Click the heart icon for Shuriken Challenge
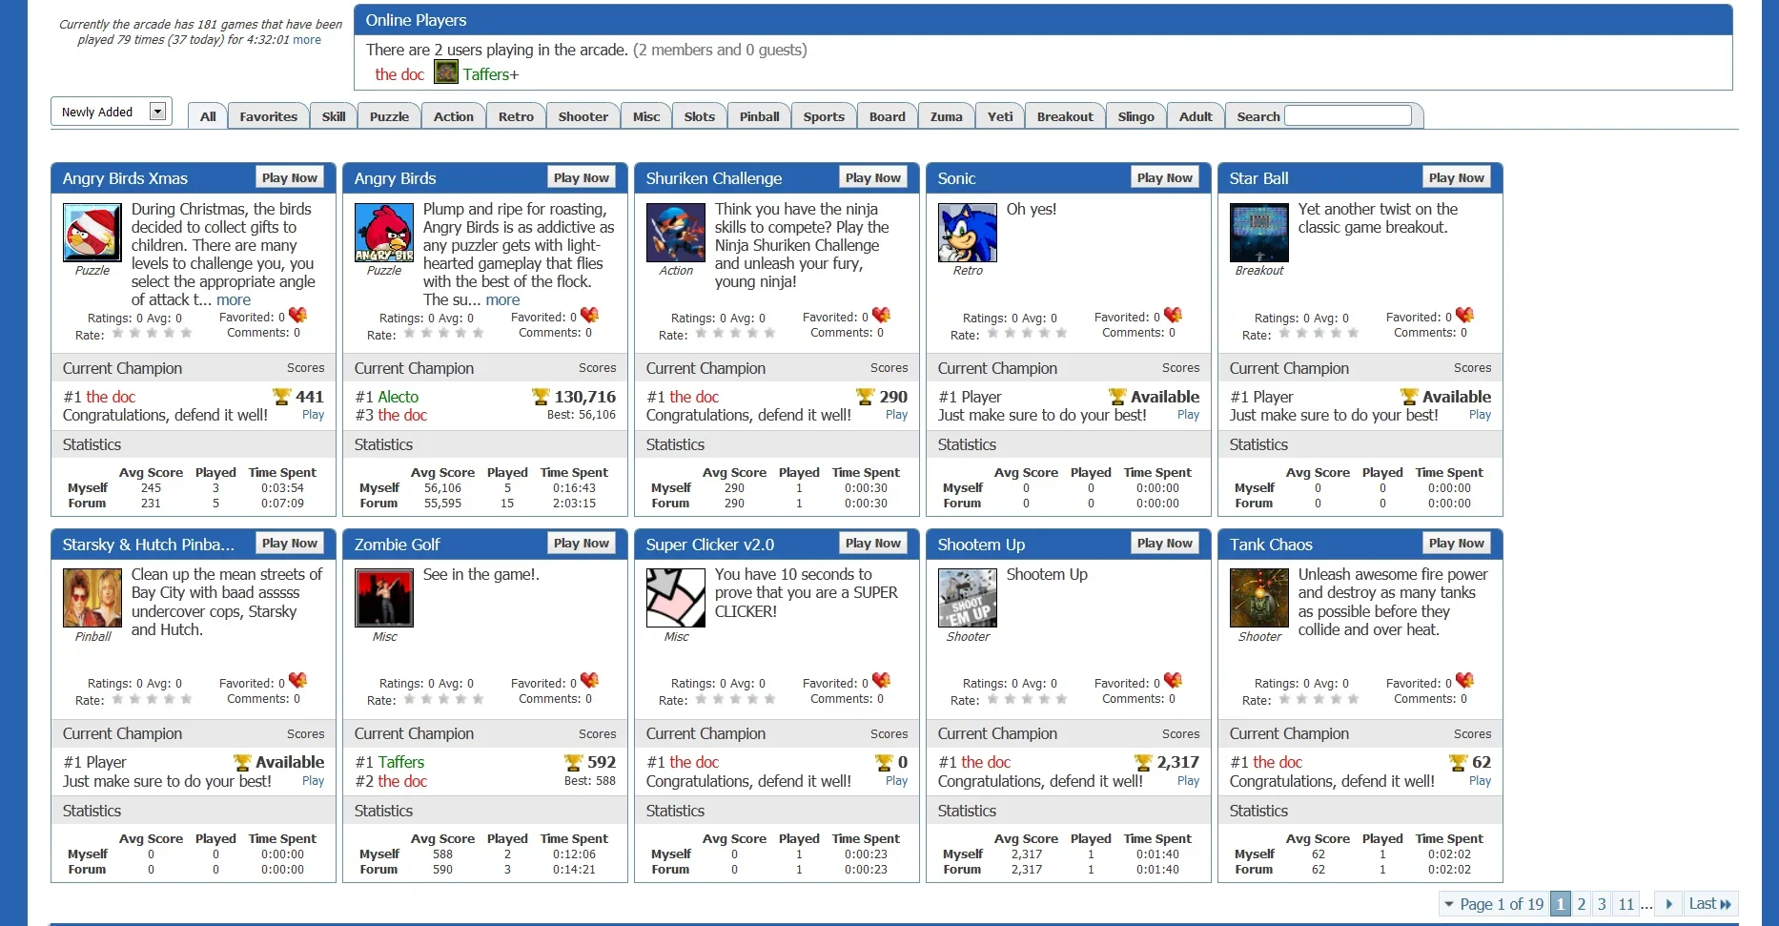 tap(882, 315)
